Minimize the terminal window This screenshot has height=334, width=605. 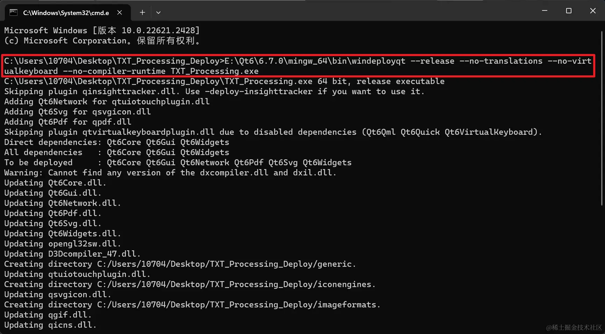544,11
